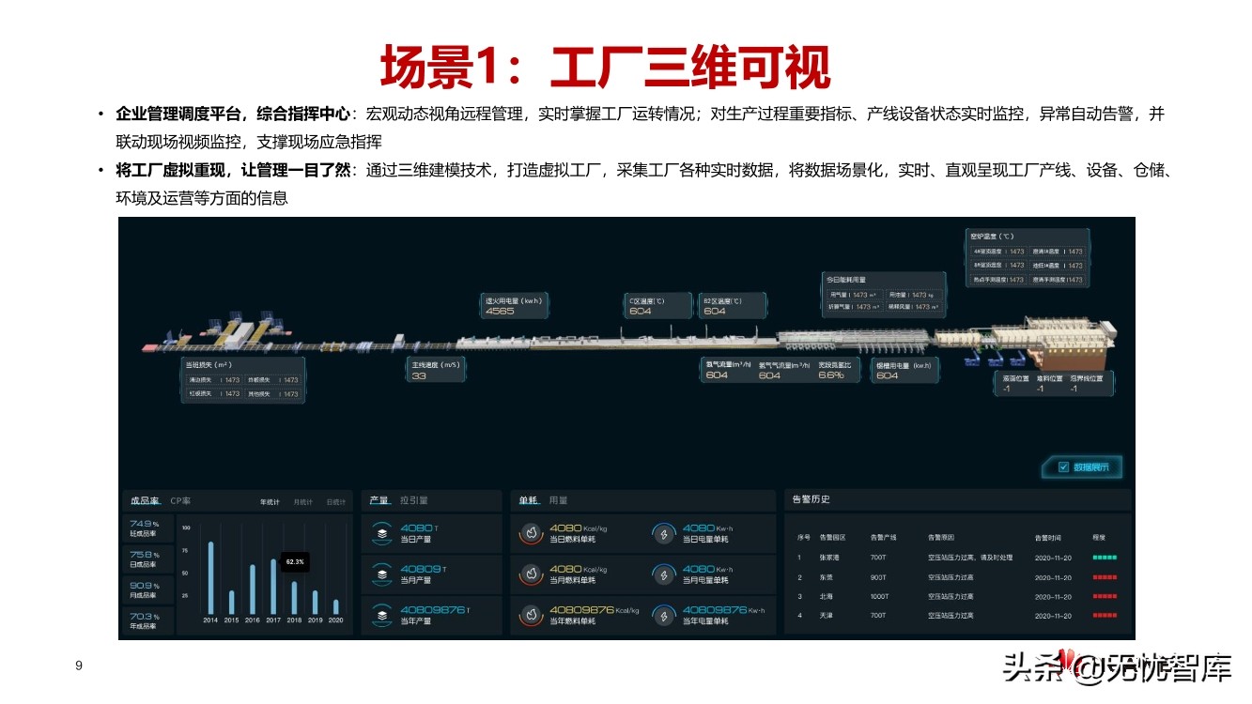
Task: Click the 2016 bar in chart
Action: pos(252,589)
